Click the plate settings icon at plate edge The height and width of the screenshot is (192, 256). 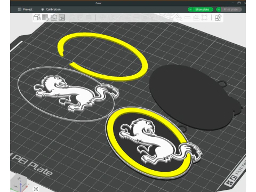pos(234,178)
